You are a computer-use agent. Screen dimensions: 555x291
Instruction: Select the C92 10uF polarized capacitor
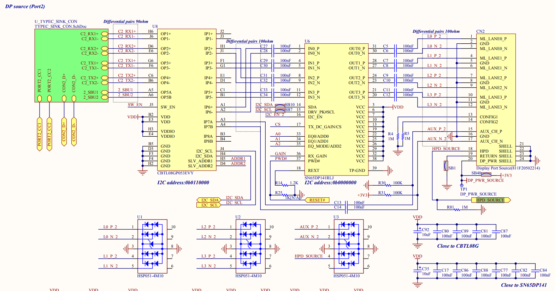[x=418, y=231]
